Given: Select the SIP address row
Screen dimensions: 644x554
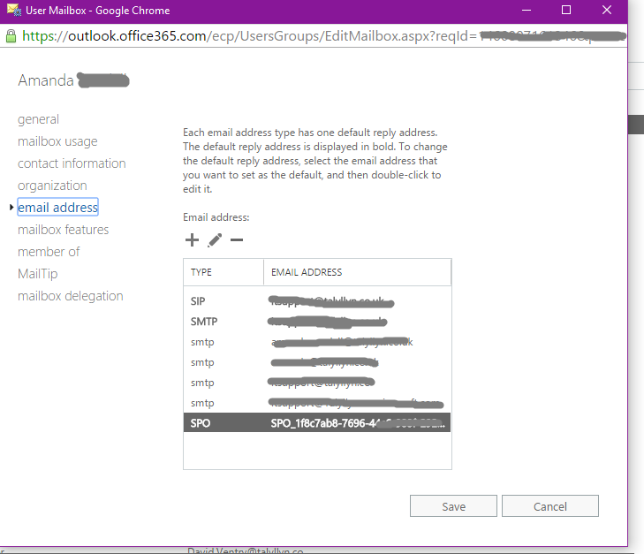Looking at the screenshot, I should pos(317,301).
